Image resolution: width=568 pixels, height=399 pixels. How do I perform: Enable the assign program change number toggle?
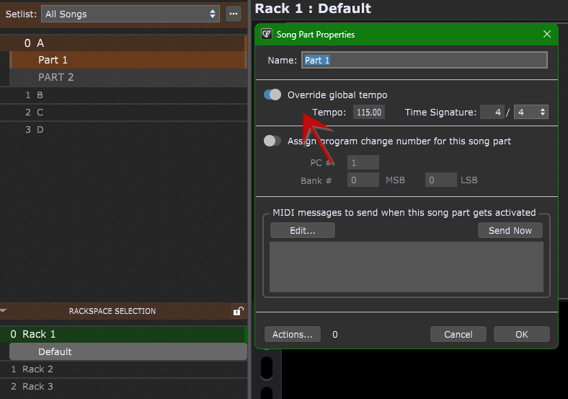click(x=272, y=141)
